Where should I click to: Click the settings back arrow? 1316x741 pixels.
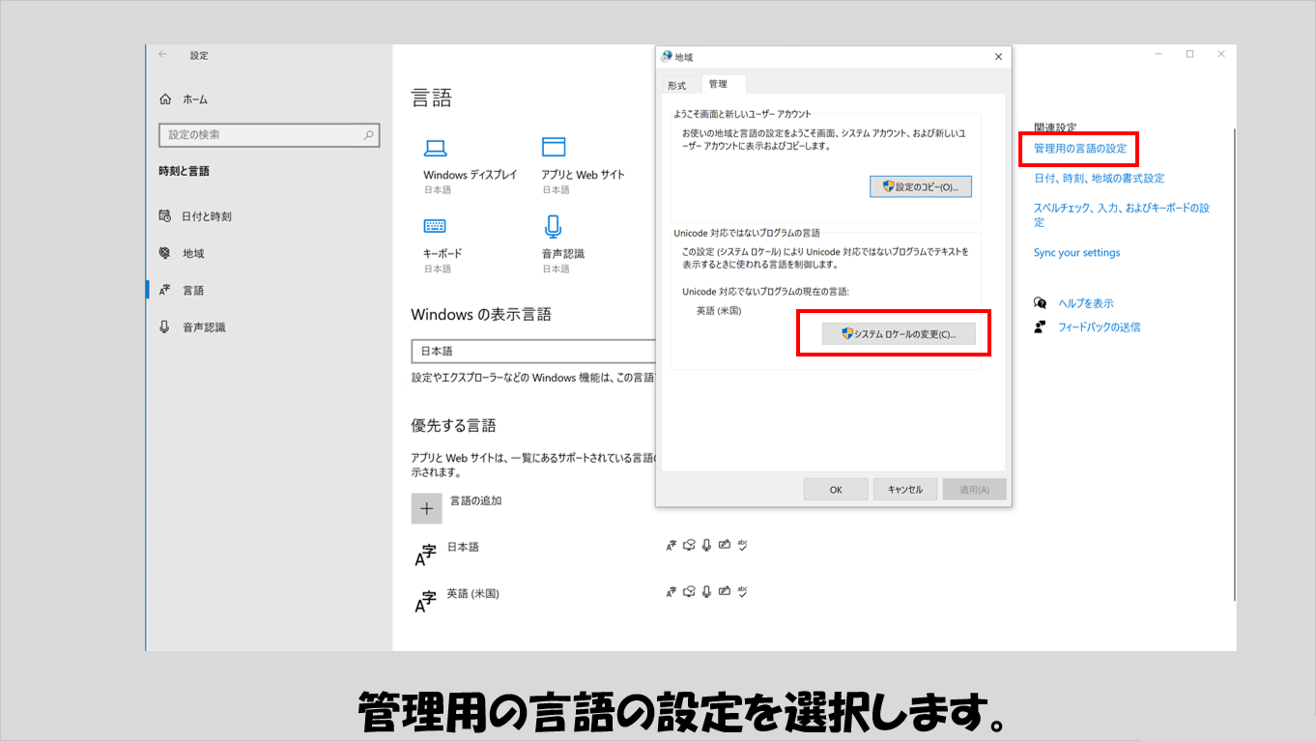tap(162, 55)
